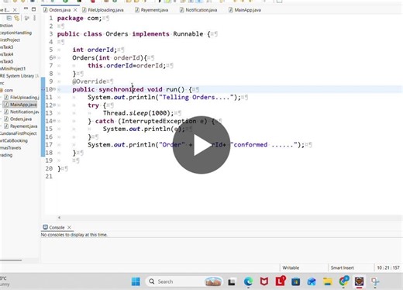
Task: Click the "Telling Orders...." string literal
Action: coord(196,97)
